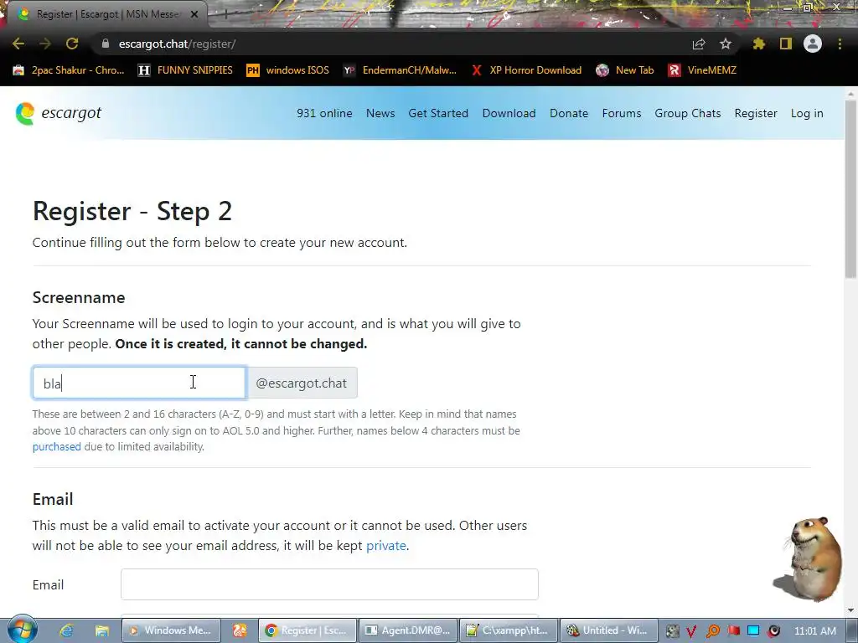The width and height of the screenshot is (858, 643).
Task: Switch to Windows Me... taskbar window
Action: click(171, 630)
